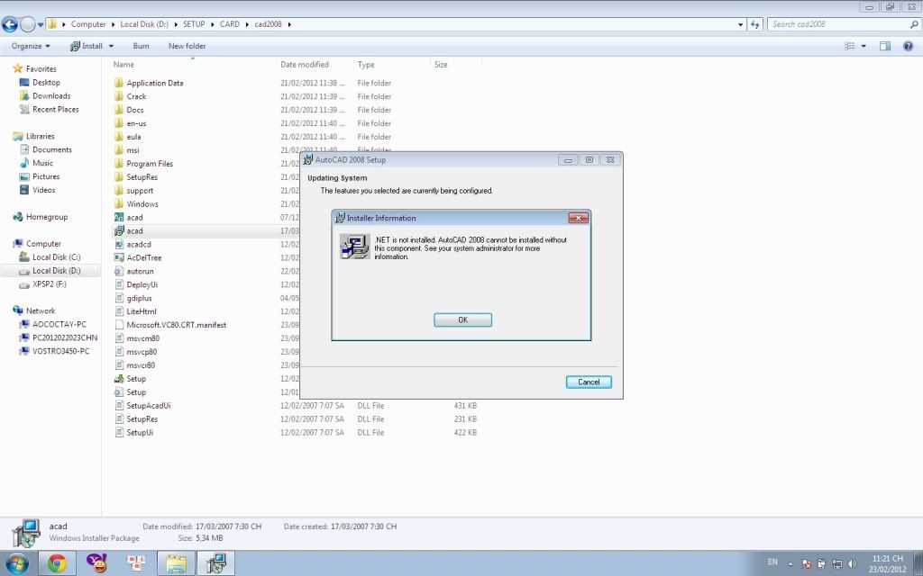Screen dimensions: 923x576
Task: Expand the breadcrumb arrow after CARD
Action: point(247,24)
